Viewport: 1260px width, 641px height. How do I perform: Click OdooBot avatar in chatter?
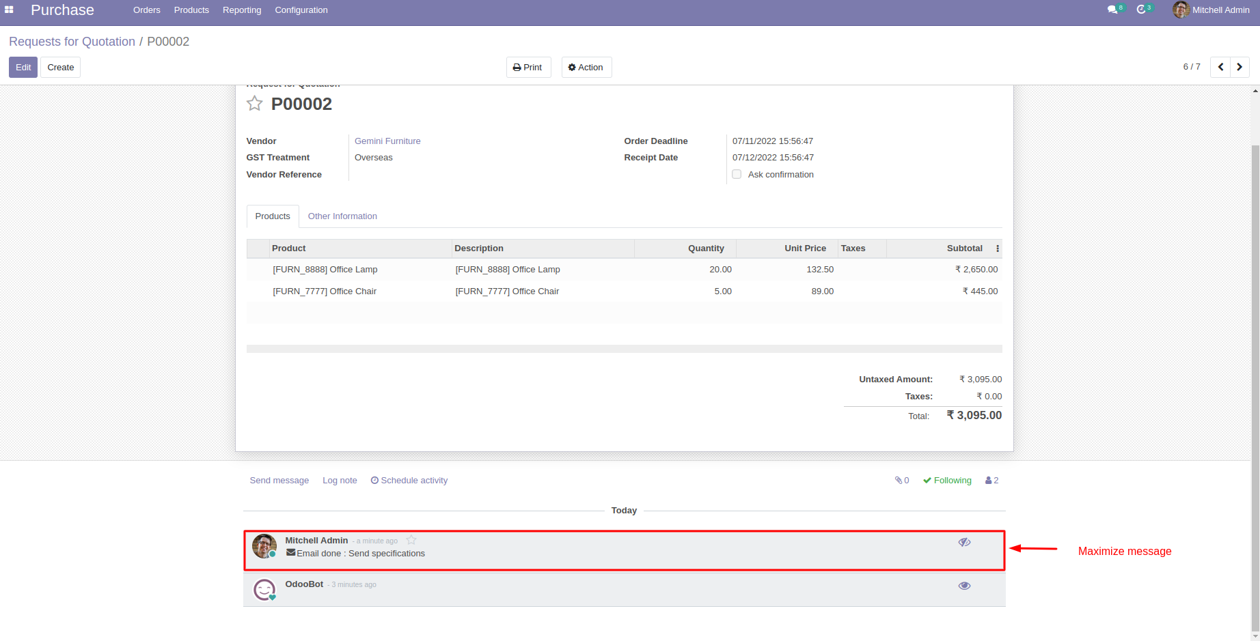(x=264, y=590)
